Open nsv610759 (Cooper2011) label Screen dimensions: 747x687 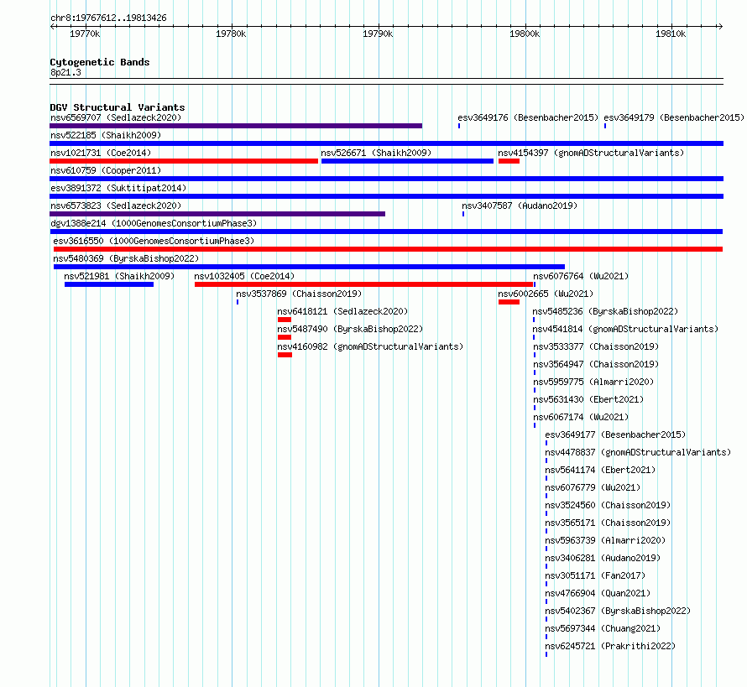pos(106,170)
